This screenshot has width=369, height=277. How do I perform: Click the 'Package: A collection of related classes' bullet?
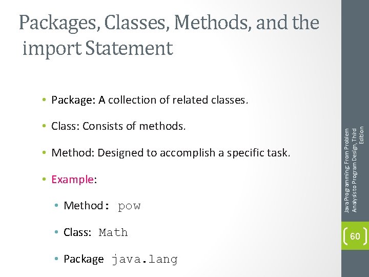[x=150, y=100]
